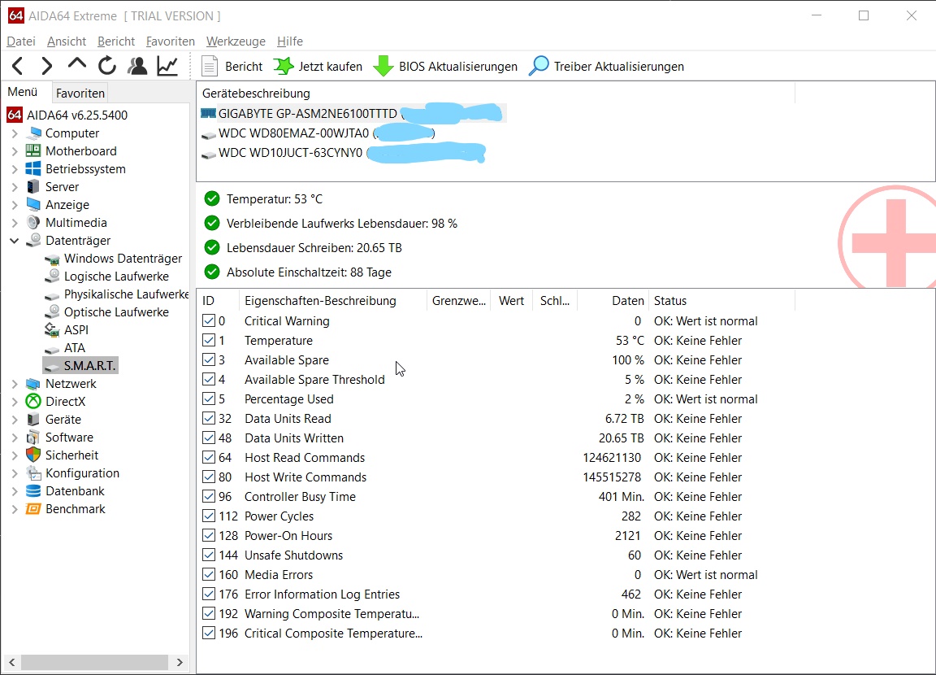Click the refresh icon in toolbar

(107, 66)
